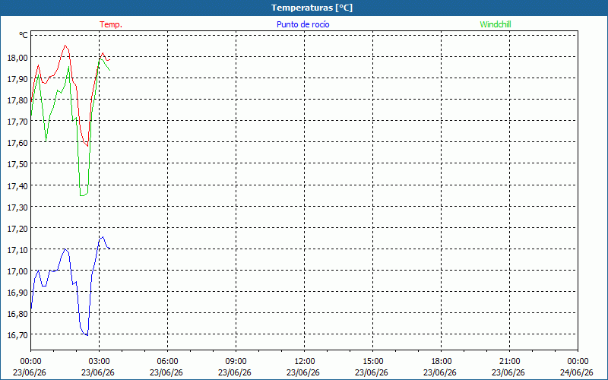Click the 06:00 time axis label
This screenshot has height=380, width=608.
[168, 362]
